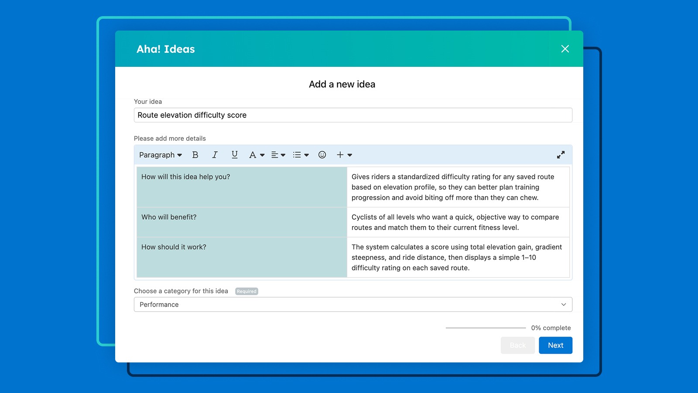698x393 pixels.
Task: Click the 'How will this idea help you?' cell
Action: (242, 187)
